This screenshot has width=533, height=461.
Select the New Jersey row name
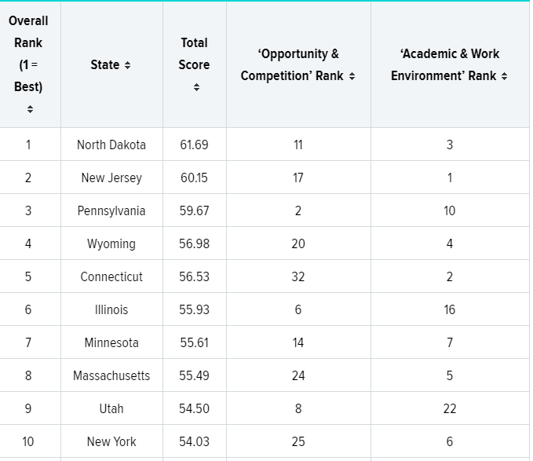[111, 177]
